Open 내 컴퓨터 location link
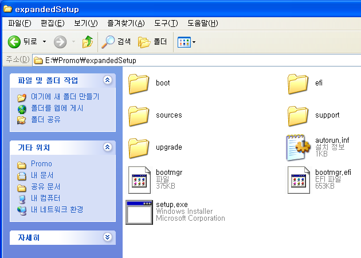Screen dimensions: 361x258 tap(46, 198)
